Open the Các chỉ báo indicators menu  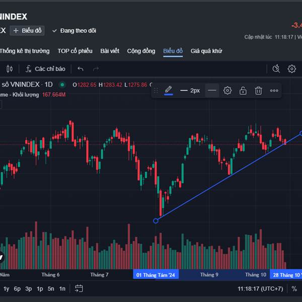tap(45, 69)
